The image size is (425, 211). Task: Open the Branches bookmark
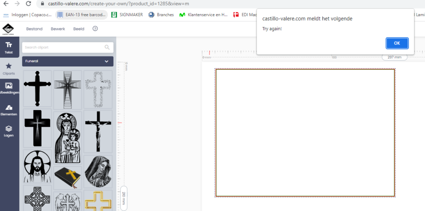161,15
